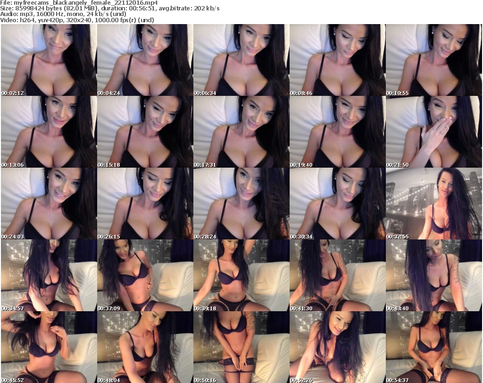483x383 pixels.
Task: Open the bridge-backdrop frame at 00:32:55
Action: coord(434,204)
